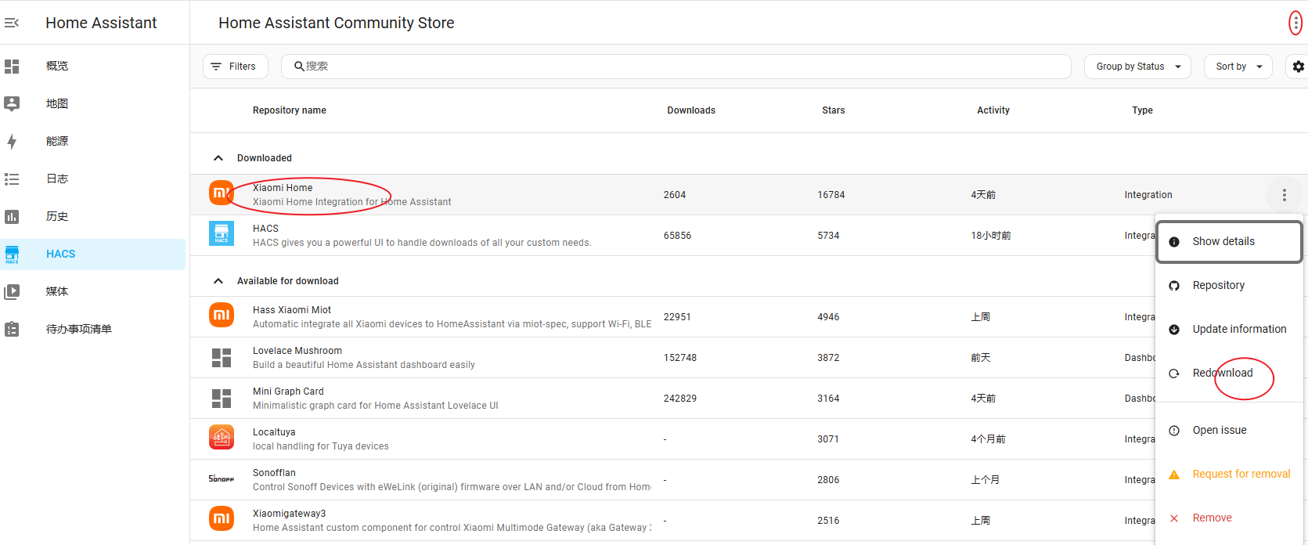Open the top-right overflow menu of HACS page
This screenshot has height=545, width=1308.
[x=1296, y=23]
